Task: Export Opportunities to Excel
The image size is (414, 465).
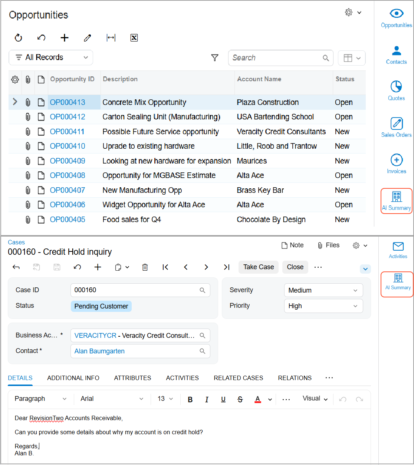Action: click(134, 37)
